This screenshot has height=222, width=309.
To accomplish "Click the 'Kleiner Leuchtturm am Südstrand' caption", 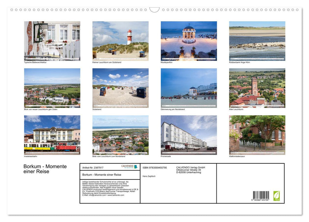I will pyautogui.click(x=107, y=62).
